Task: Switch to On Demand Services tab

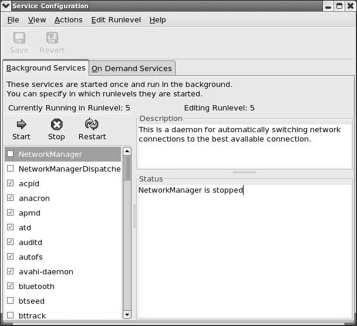Action: click(132, 68)
